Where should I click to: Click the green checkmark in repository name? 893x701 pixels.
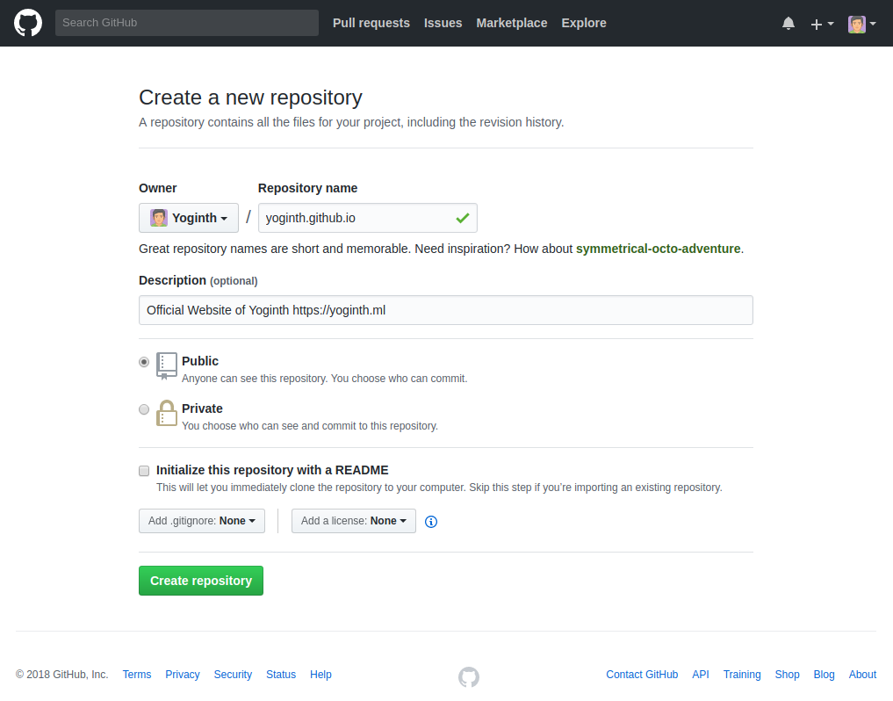click(463, 218)
